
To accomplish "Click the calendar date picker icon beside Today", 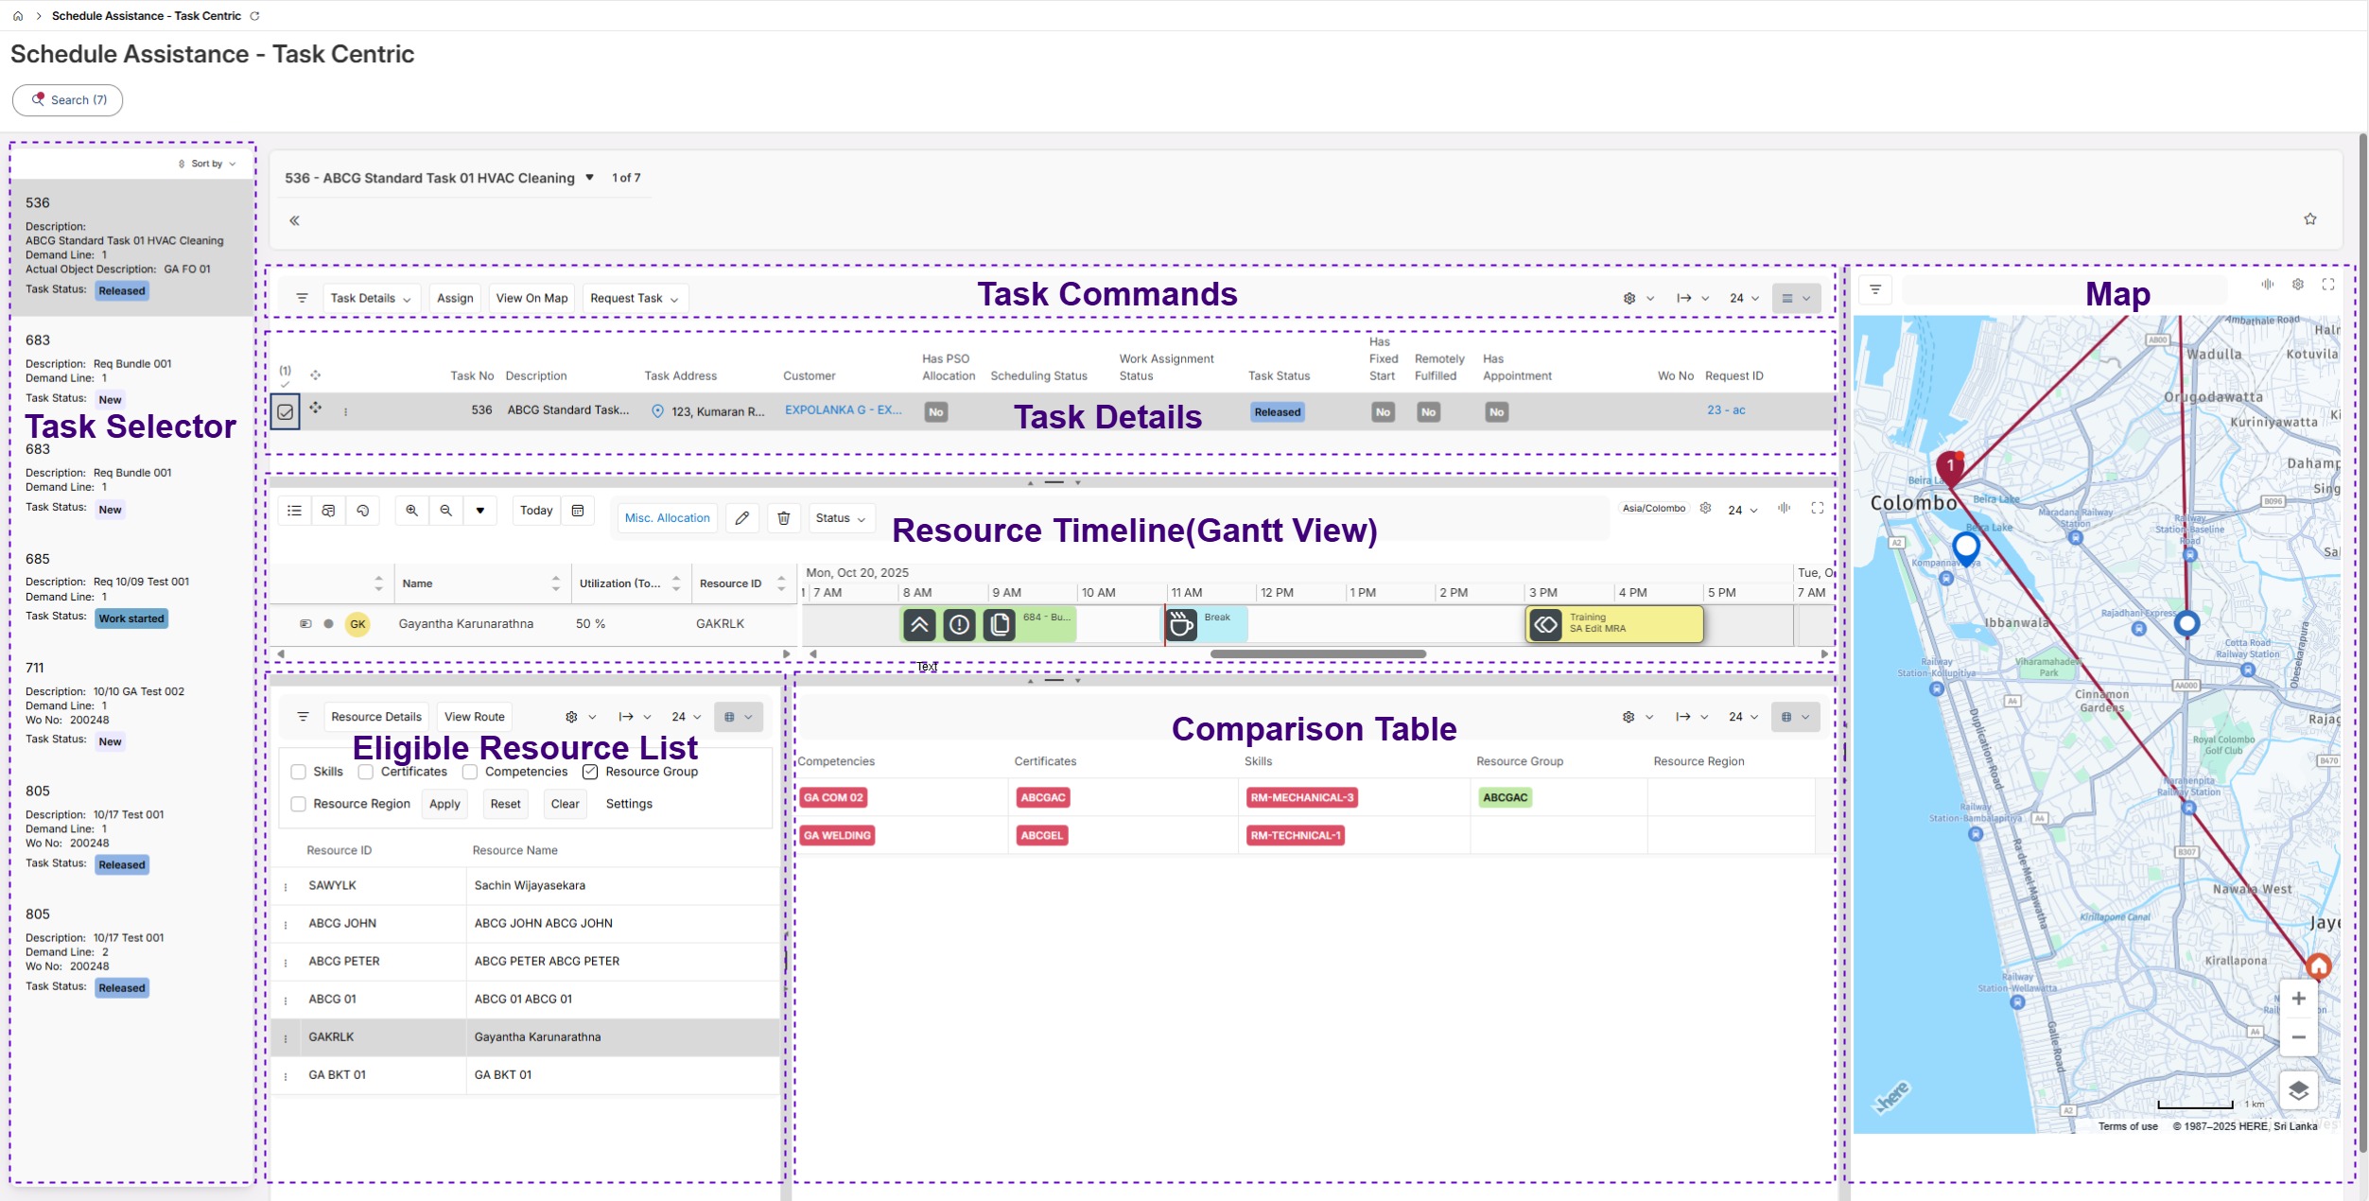I will pyautogui.click(x=578, y=511).
